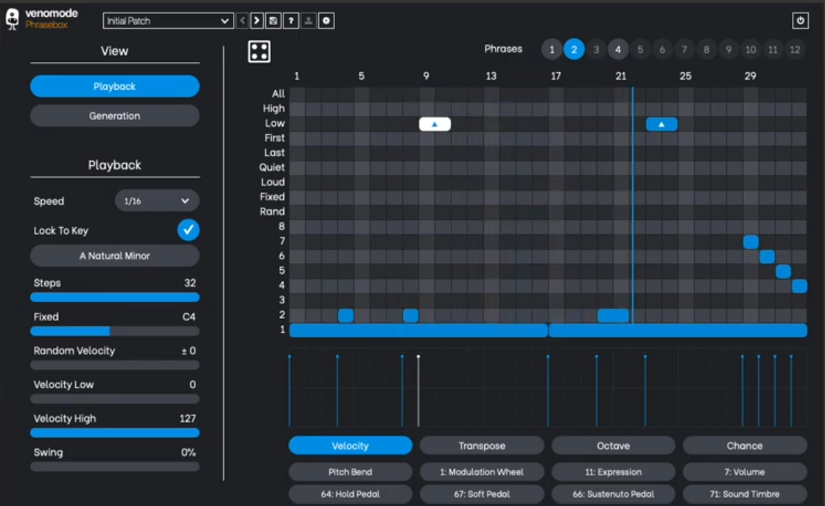Screen dimensions: 825x506
Task: Select phrase slot 5
Action: pyautogui.click(x=640, y=49)
